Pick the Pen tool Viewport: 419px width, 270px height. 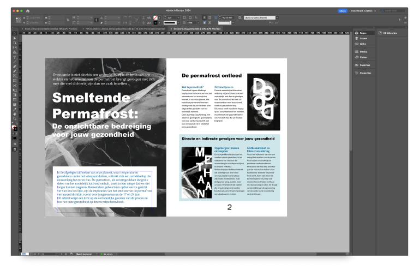tap(15, 66)
